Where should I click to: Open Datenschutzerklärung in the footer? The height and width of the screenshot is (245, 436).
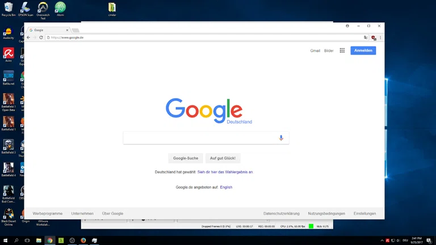(x=282, y=213)
